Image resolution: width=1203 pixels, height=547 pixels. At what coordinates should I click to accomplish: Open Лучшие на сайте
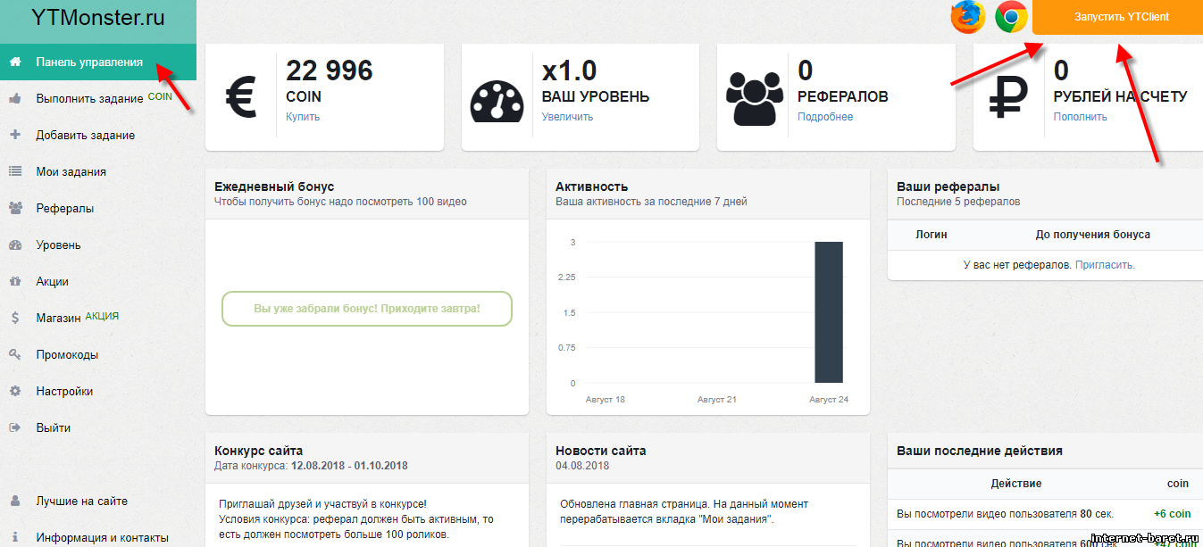(x=81, y=501)
